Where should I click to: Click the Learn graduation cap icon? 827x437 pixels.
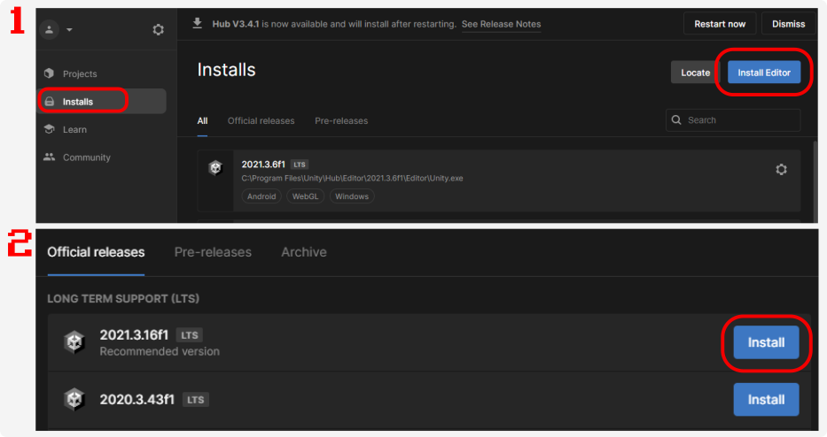(x=50, y=129)
